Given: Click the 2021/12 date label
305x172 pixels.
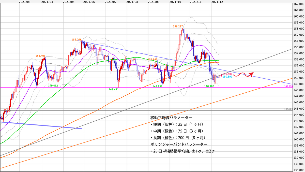Looking at the screenshot, I should (x=217, y=2).
